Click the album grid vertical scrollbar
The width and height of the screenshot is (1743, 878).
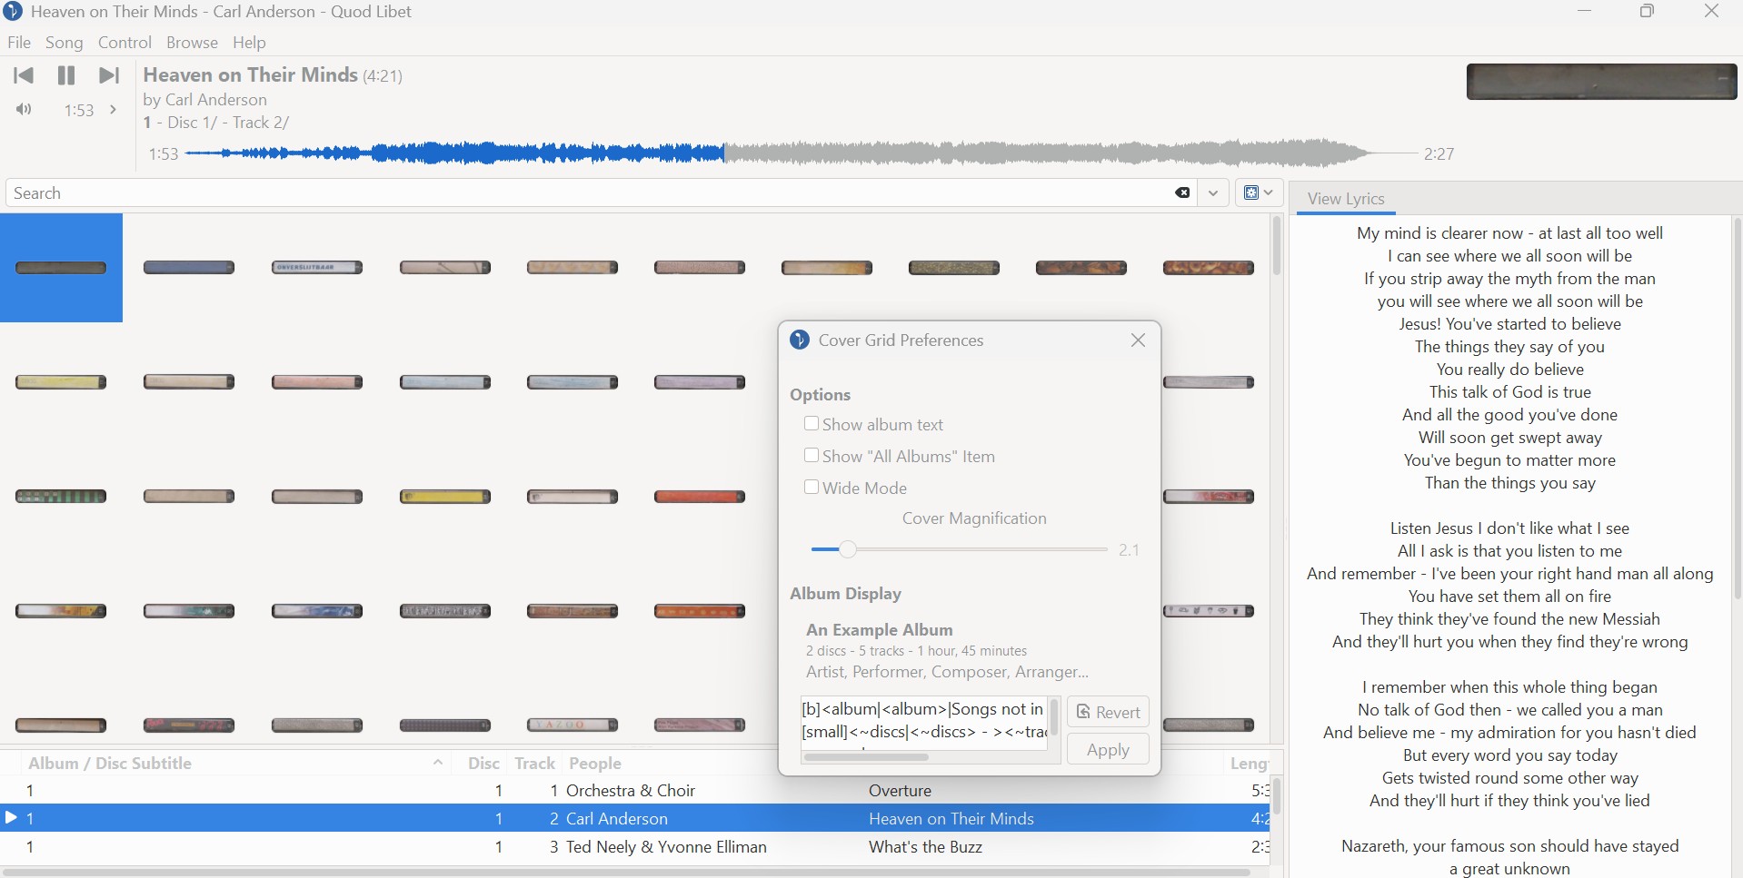click(x=1277, y=245)
